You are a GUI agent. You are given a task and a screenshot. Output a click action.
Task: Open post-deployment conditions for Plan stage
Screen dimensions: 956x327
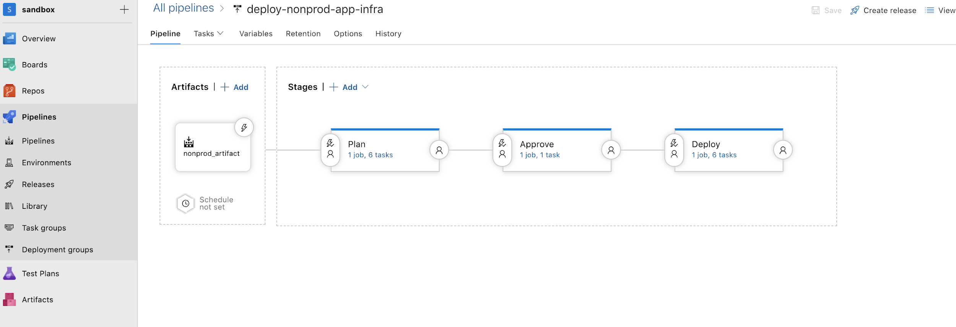439,150
